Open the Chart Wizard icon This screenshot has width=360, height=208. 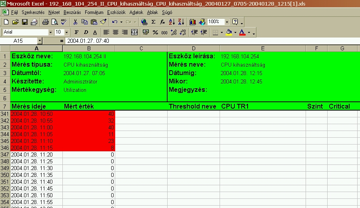click(x=193, y=22)
